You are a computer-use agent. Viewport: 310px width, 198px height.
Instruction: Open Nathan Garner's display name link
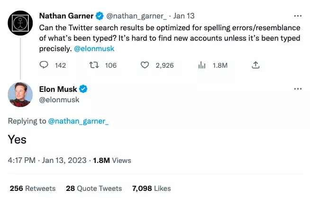66,16
